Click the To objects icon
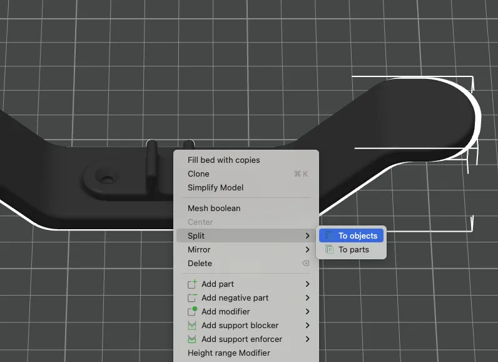Viewport: 498px width, 362px height. (x=329, y=236)
